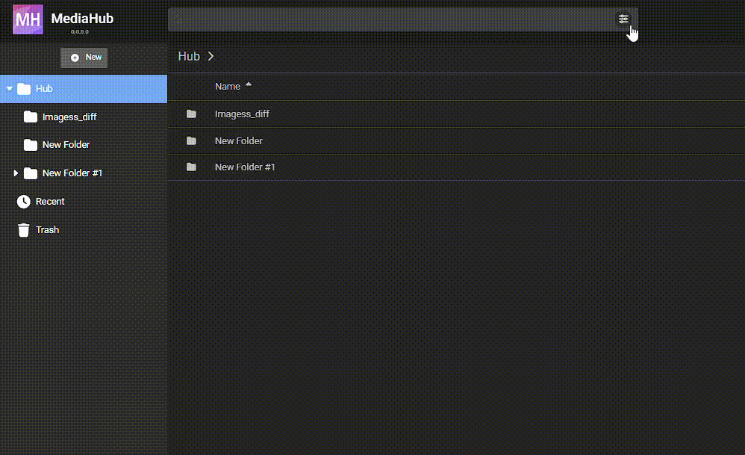Click the Name column header text
The width and height of the screenshot is (745, 455).
click(x=227, y=87)
